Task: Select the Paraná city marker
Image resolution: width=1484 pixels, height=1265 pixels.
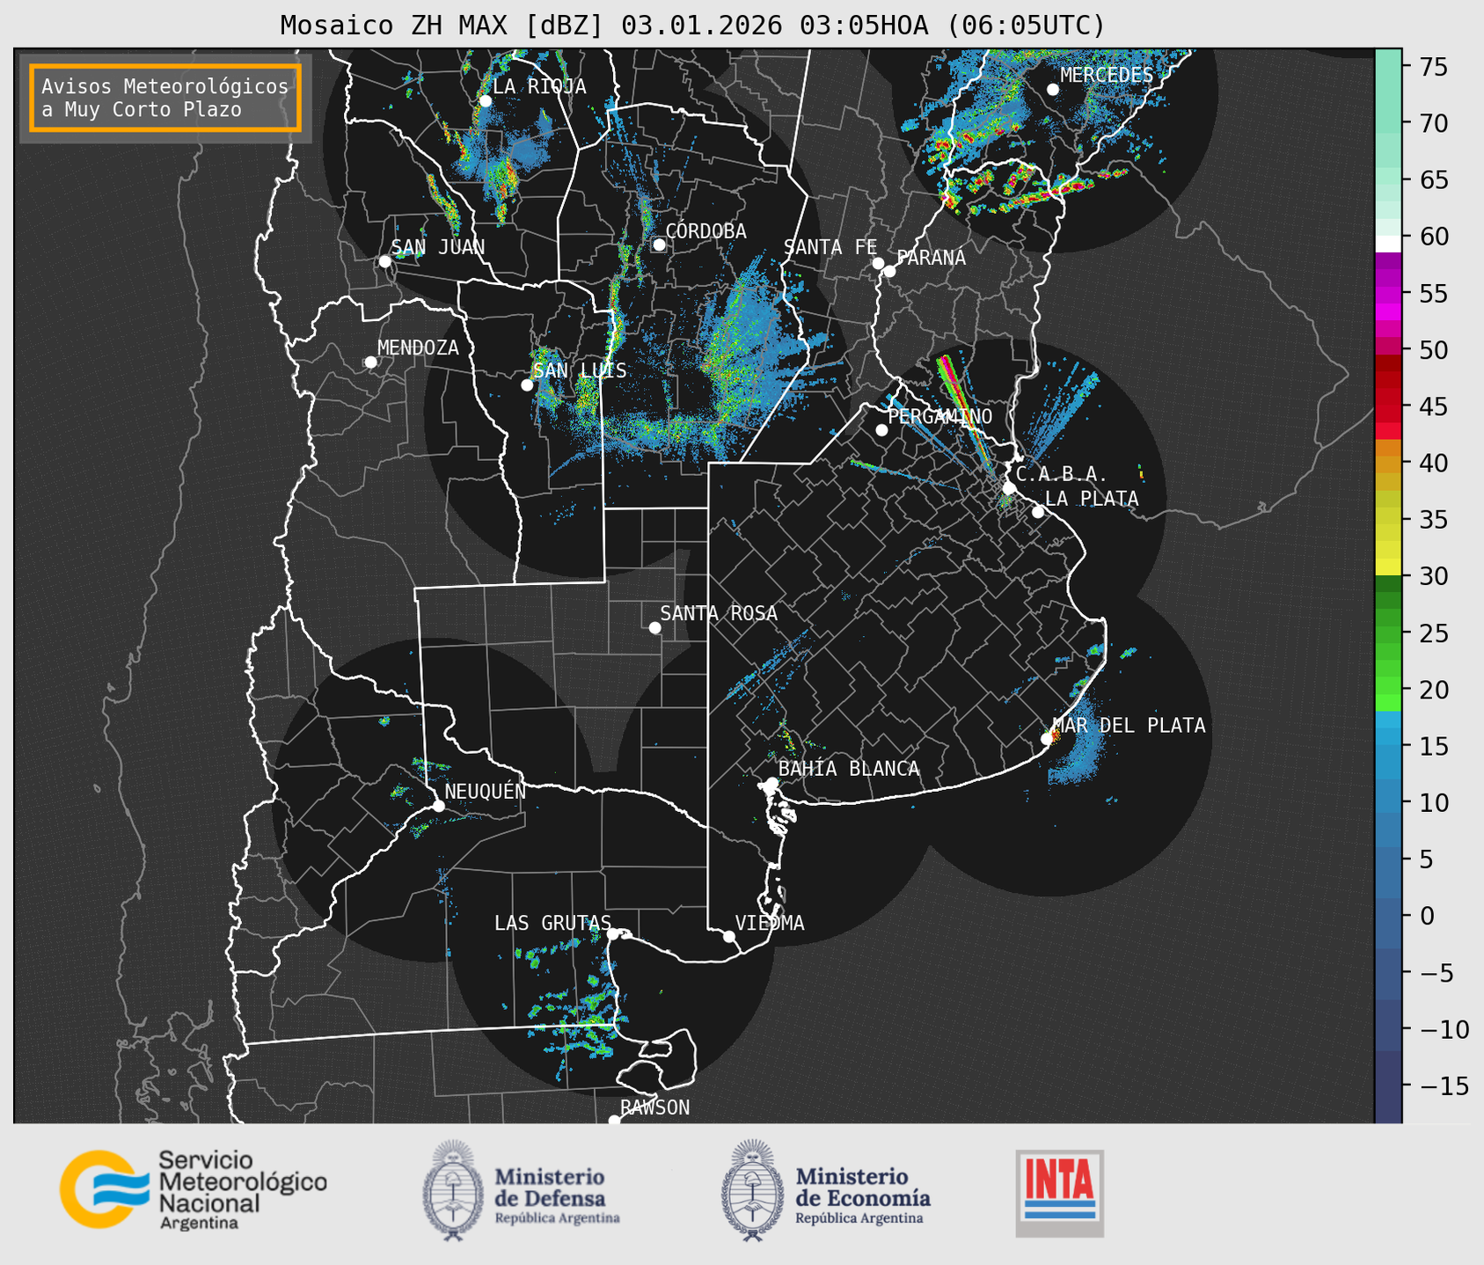Action: tap(889, 271)
